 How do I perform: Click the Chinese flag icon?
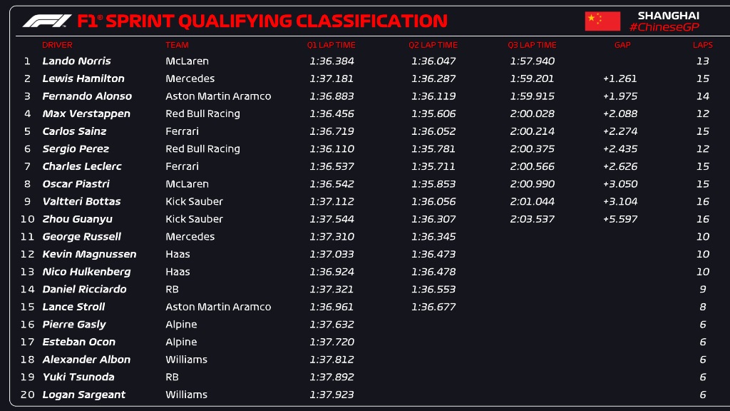tap(602, 21)
